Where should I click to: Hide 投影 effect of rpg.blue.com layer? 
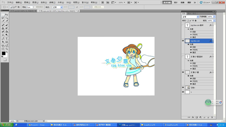point(191,47)
